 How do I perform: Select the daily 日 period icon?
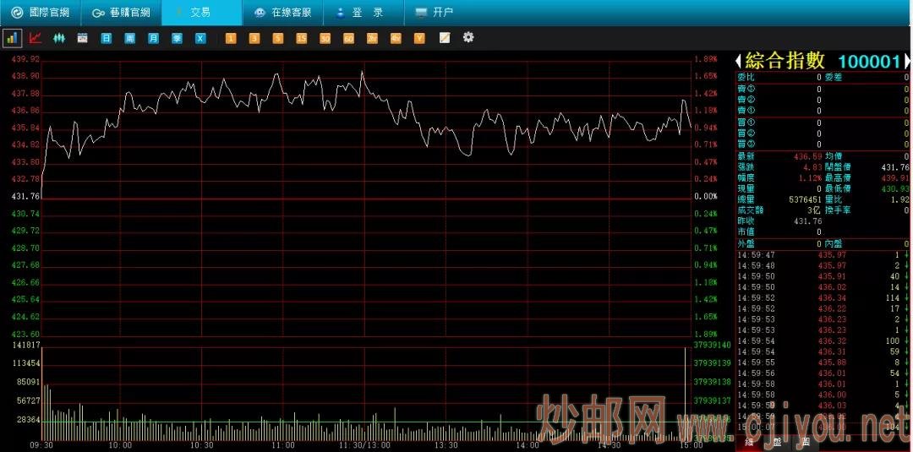pyautogui.click(x=106, y=38)
